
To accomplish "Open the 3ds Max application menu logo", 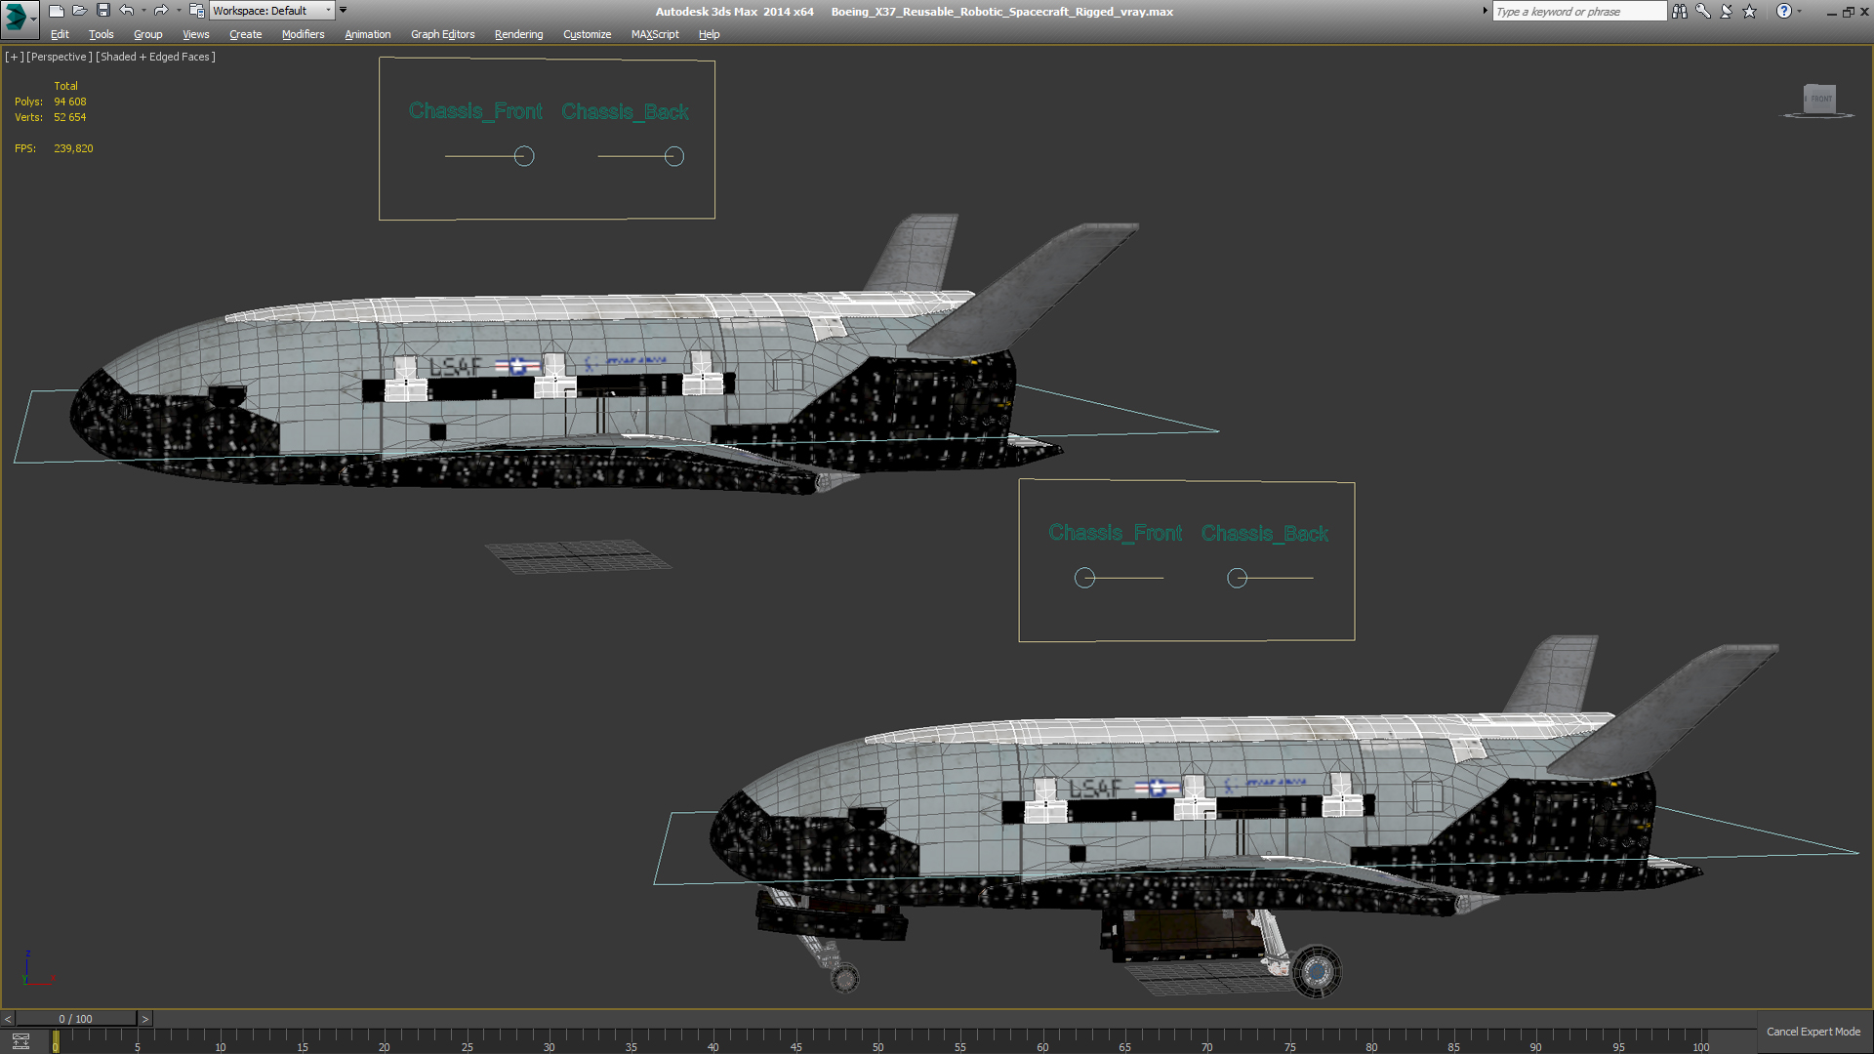I will [17, 17].
